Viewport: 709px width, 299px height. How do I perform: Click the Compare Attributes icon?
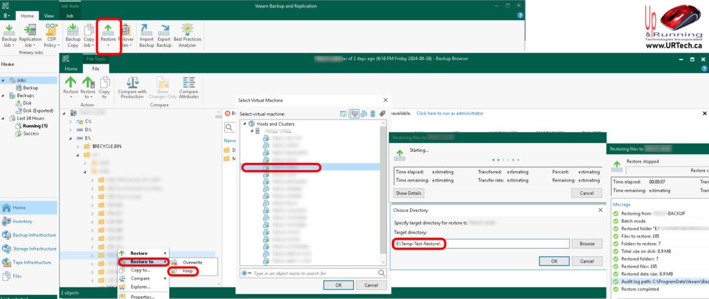coord(189,87)
